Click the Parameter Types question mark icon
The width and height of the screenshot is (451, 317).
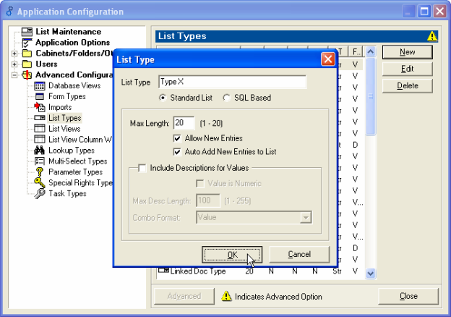40,172
